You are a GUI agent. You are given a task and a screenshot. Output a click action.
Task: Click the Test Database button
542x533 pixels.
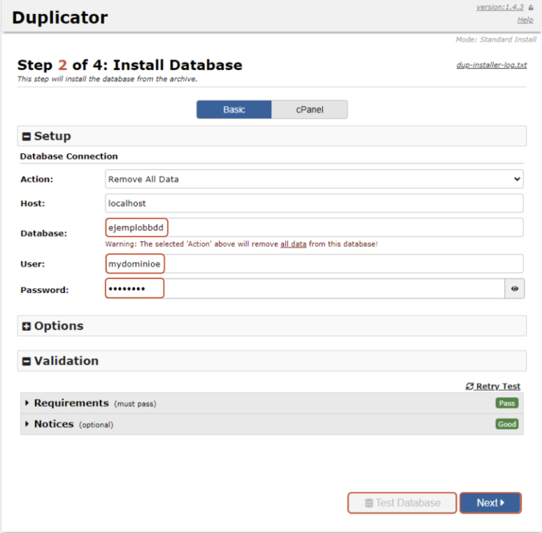coord(402,503)
